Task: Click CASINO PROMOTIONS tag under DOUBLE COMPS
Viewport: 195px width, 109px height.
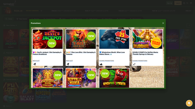Action: [140, 61]
